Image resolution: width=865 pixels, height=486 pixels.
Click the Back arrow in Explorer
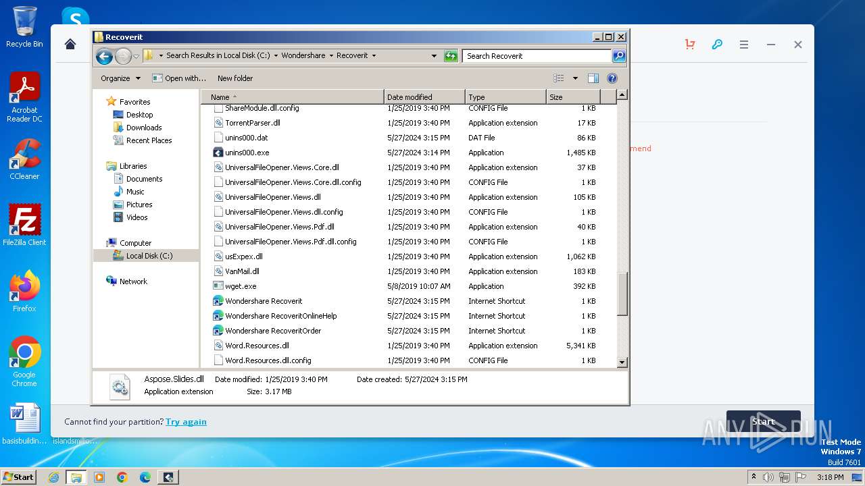click(x=104, y=56)
